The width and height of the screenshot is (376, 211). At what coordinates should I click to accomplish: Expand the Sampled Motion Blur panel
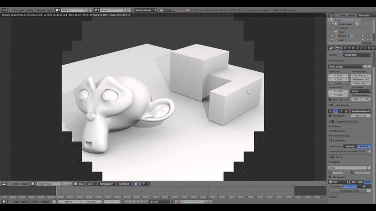point(330,121)
